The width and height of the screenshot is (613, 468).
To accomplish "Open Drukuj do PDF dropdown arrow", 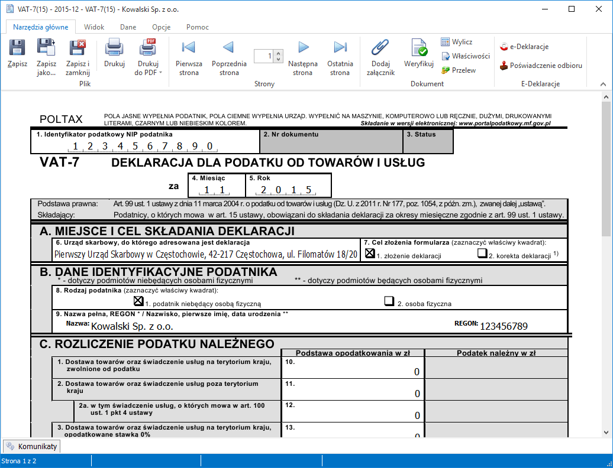I will (x=160, y=73).
